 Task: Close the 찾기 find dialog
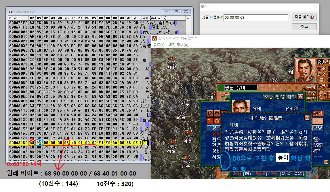click(x=314, y=7)
